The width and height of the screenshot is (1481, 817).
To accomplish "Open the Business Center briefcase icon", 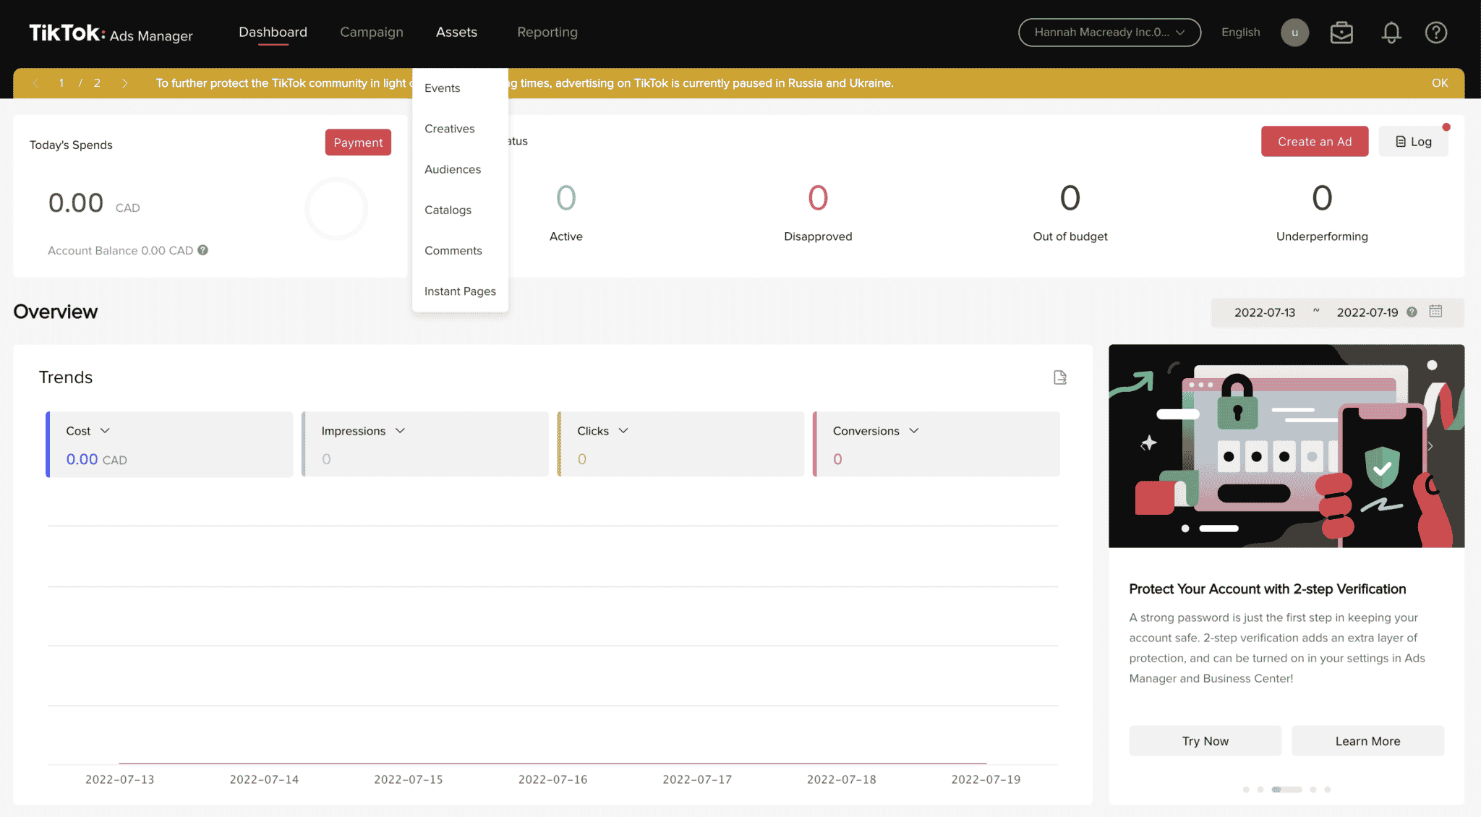I will click(1341, 33).
